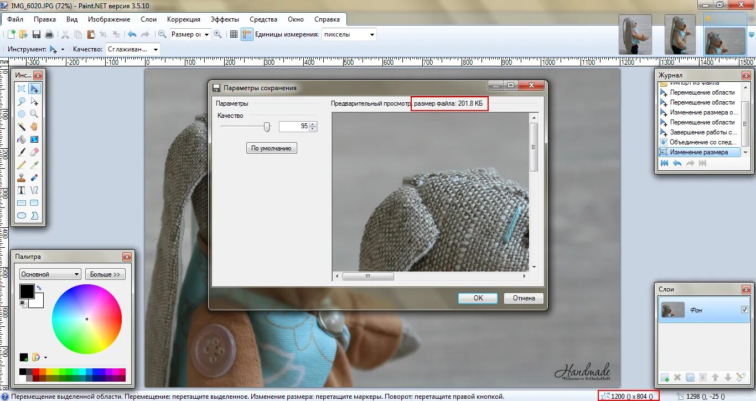Select the Freeform Shape tool
The image size is (756, 401).
pos(34,216)
